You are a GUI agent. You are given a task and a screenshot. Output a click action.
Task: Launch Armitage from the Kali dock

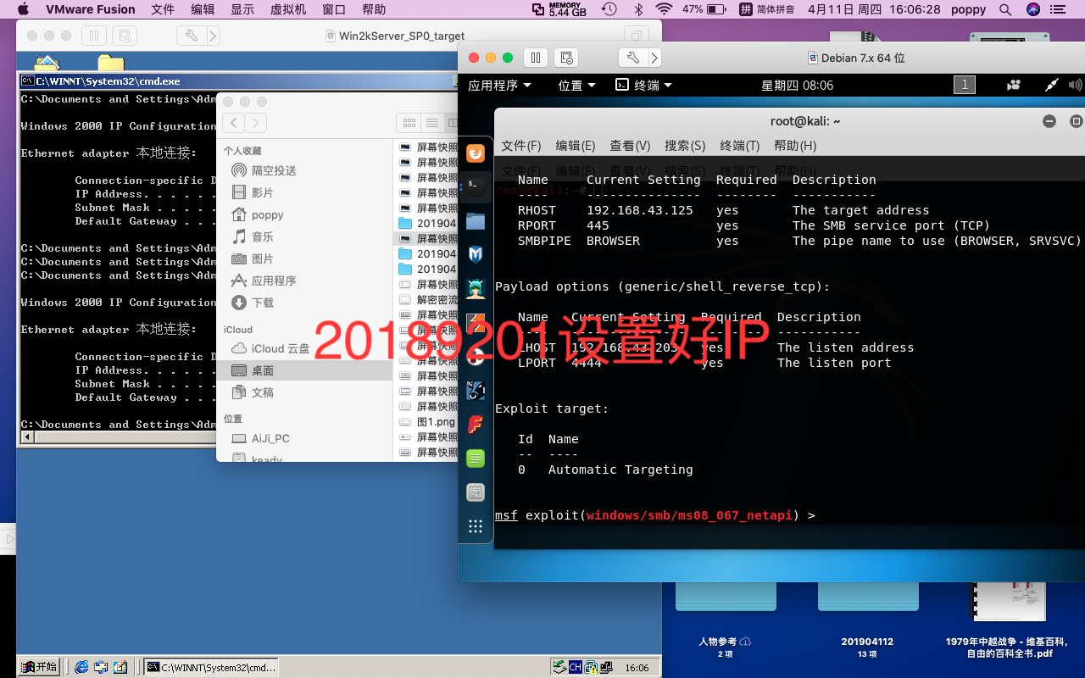(476, 288)
